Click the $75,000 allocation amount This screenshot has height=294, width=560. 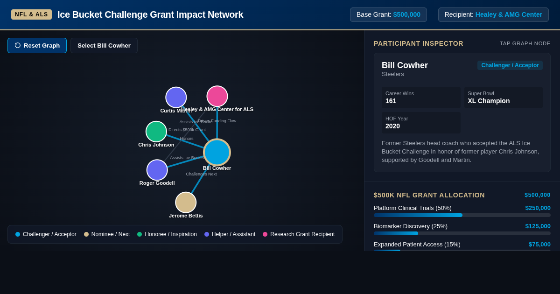(539, 245)
